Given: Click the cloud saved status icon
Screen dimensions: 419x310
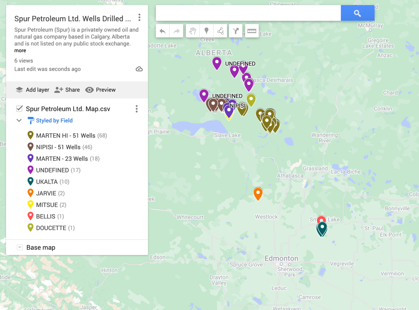Looking at the screenshot, I should 139,69.
